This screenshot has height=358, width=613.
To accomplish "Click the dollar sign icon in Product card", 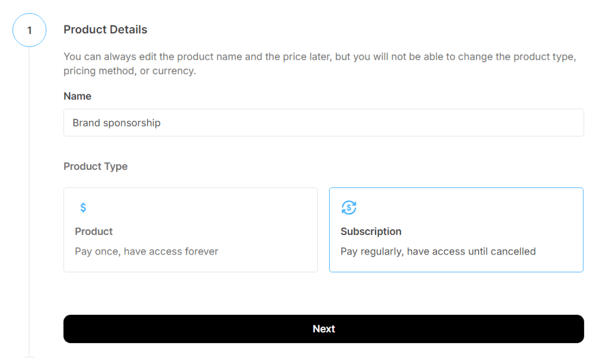I will click(83, 208).
